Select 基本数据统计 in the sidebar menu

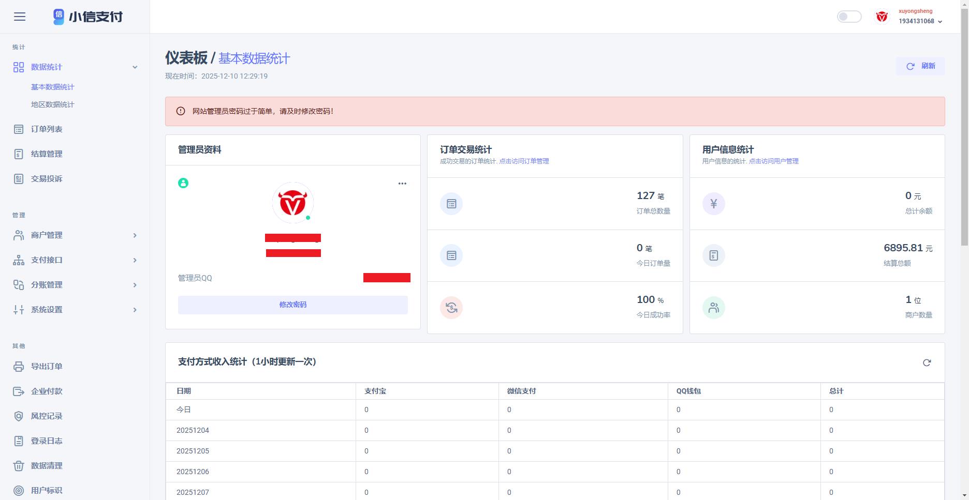tap(52, 87)
